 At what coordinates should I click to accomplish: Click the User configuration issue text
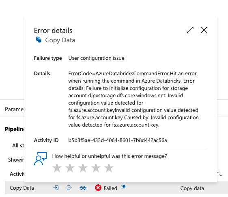coord(97,58)
